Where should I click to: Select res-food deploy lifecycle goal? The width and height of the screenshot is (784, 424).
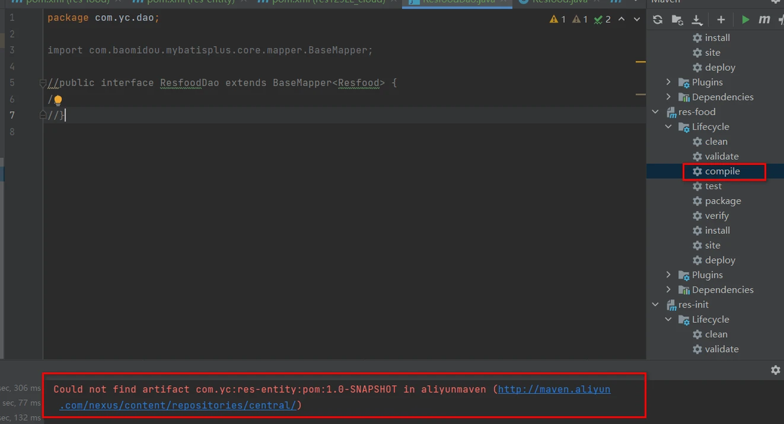click(x=720, y=260)
